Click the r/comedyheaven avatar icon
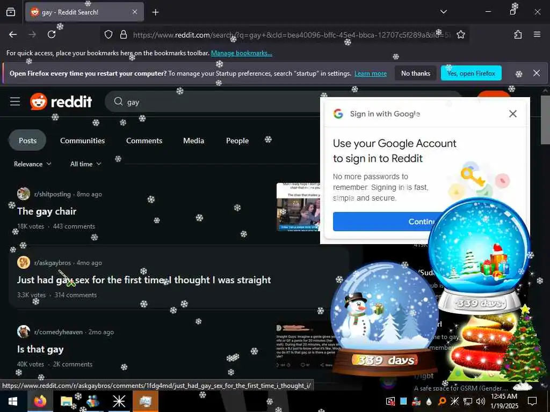 click(x=24, y=332)
